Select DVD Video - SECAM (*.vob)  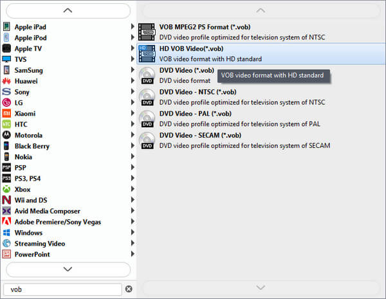261,140
